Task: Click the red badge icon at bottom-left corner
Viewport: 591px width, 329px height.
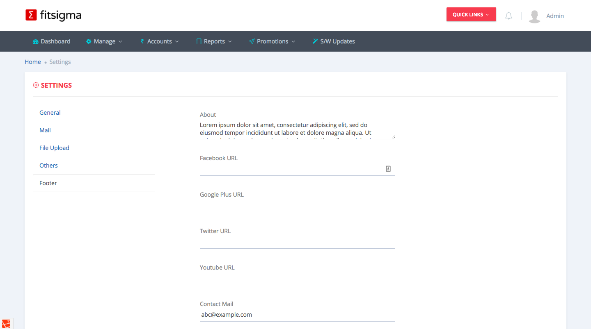Action: 6,323
